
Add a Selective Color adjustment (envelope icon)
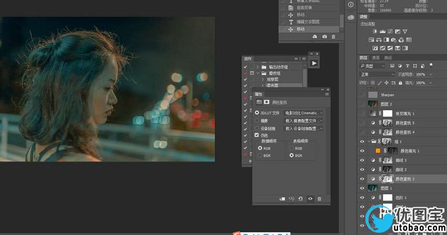tap(398, 48)
